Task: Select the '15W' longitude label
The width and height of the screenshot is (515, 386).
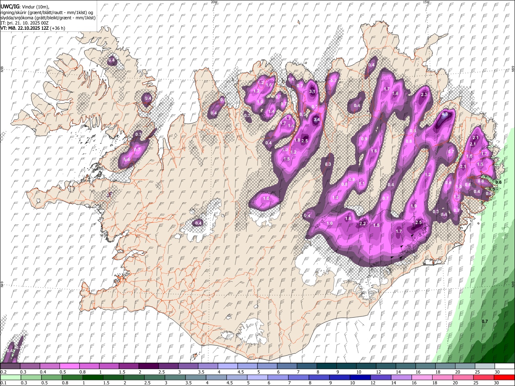Action: click(426, 2)
